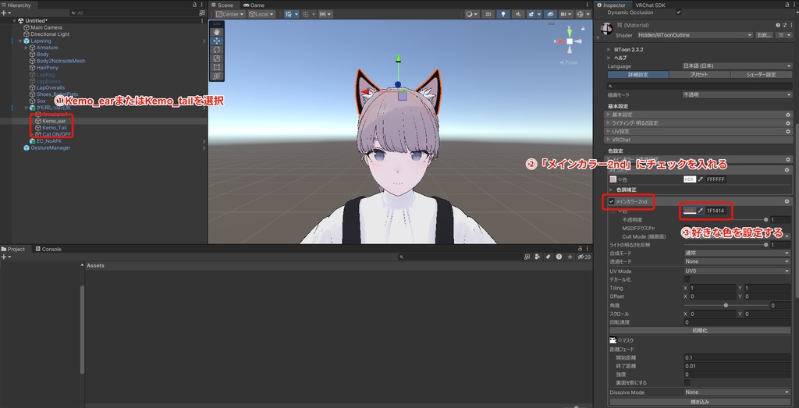The height and width of the screenshot is (408, 799).
Task: Open the Center pivot mode dropdown
Action: tap(230, 14)
